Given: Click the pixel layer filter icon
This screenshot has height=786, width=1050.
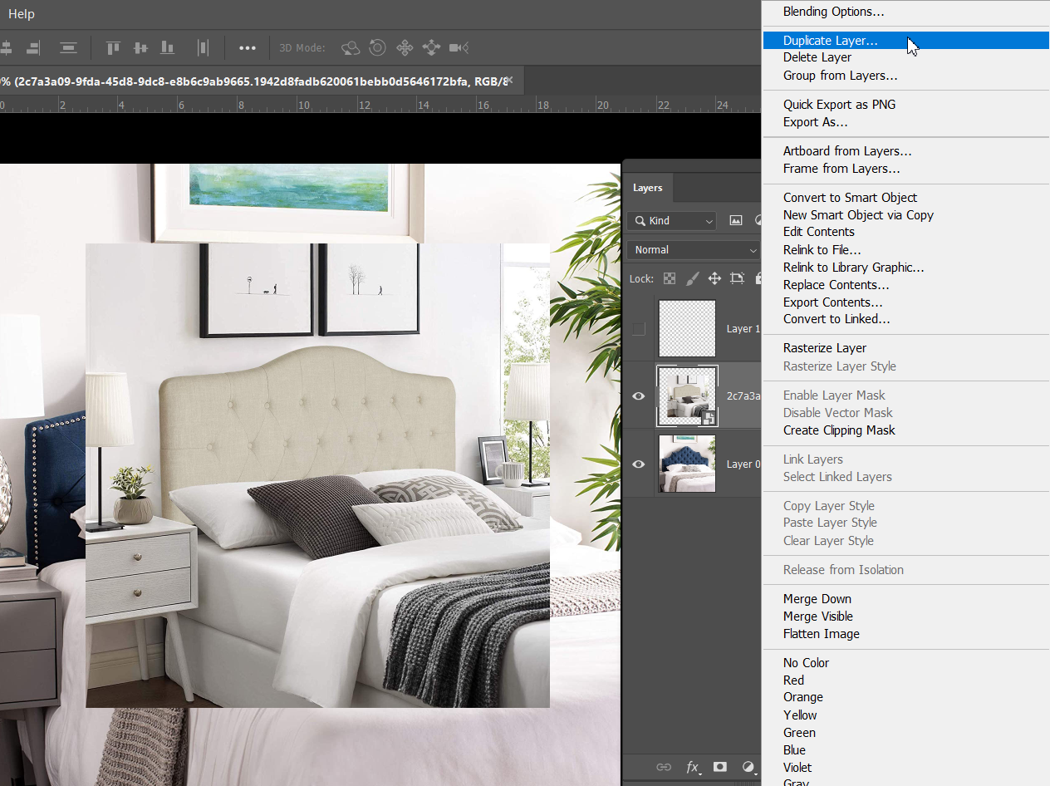Looking at the screenshot, I should 735,221.
